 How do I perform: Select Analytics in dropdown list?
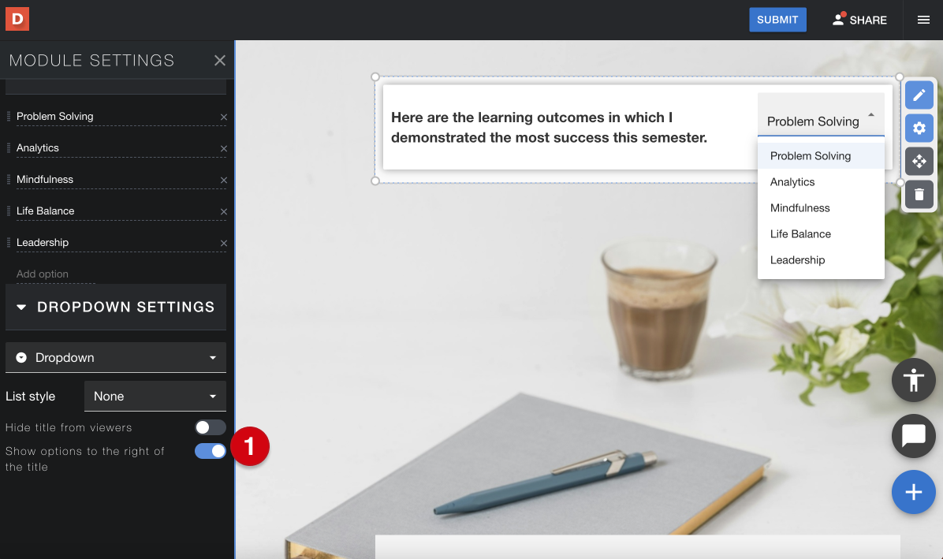(x=821, y=182)
